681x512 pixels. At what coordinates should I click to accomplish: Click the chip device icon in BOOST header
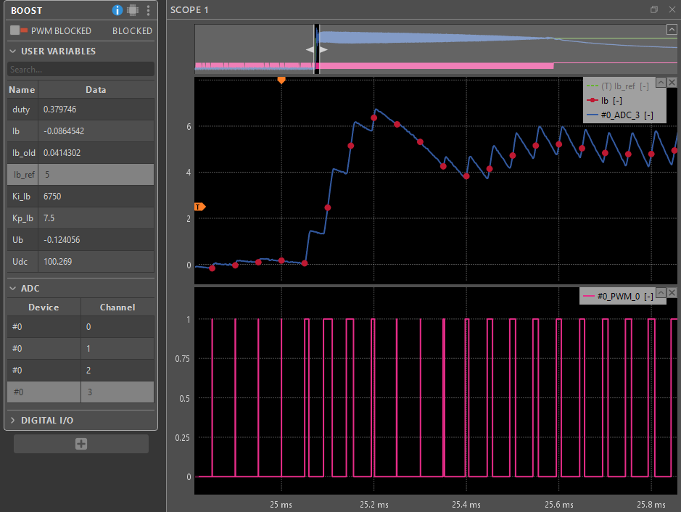[133, 10]
